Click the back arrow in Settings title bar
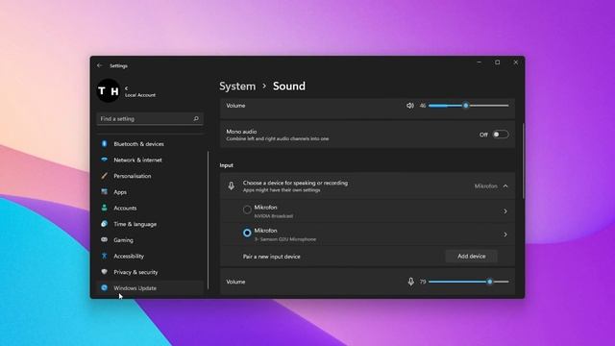 (x=99, y=66)
